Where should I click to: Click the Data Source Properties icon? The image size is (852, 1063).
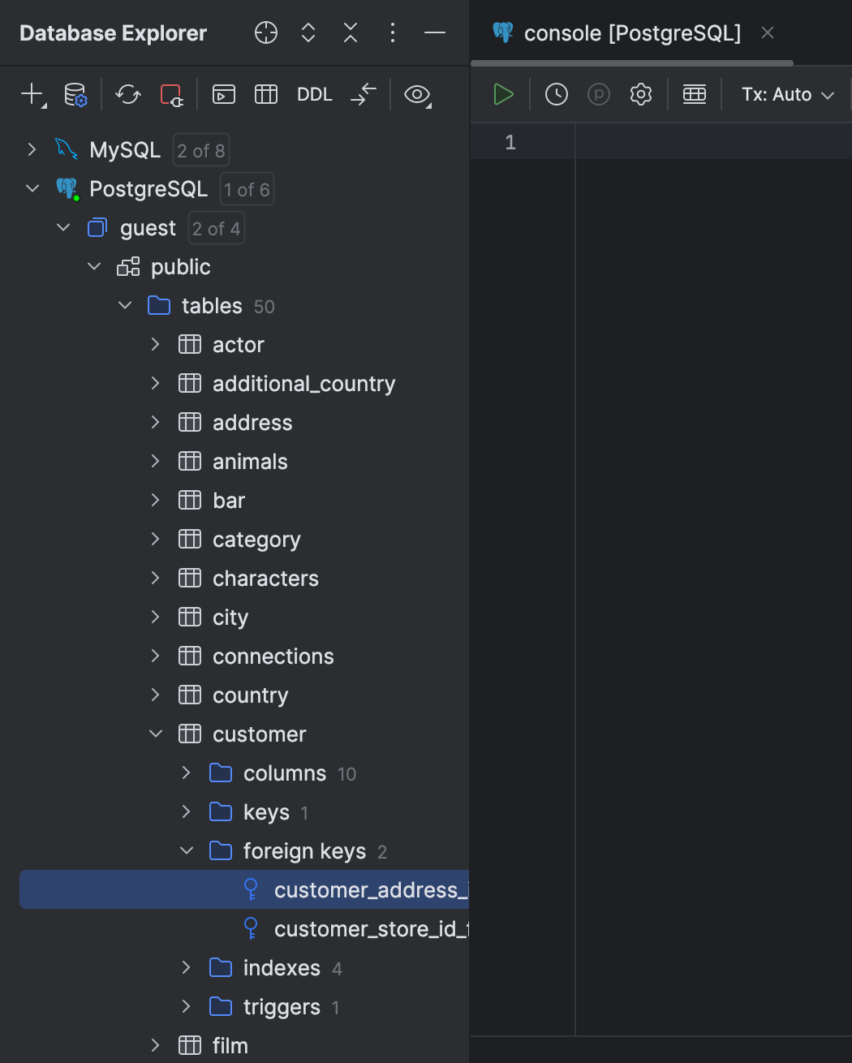pos(75,95)
